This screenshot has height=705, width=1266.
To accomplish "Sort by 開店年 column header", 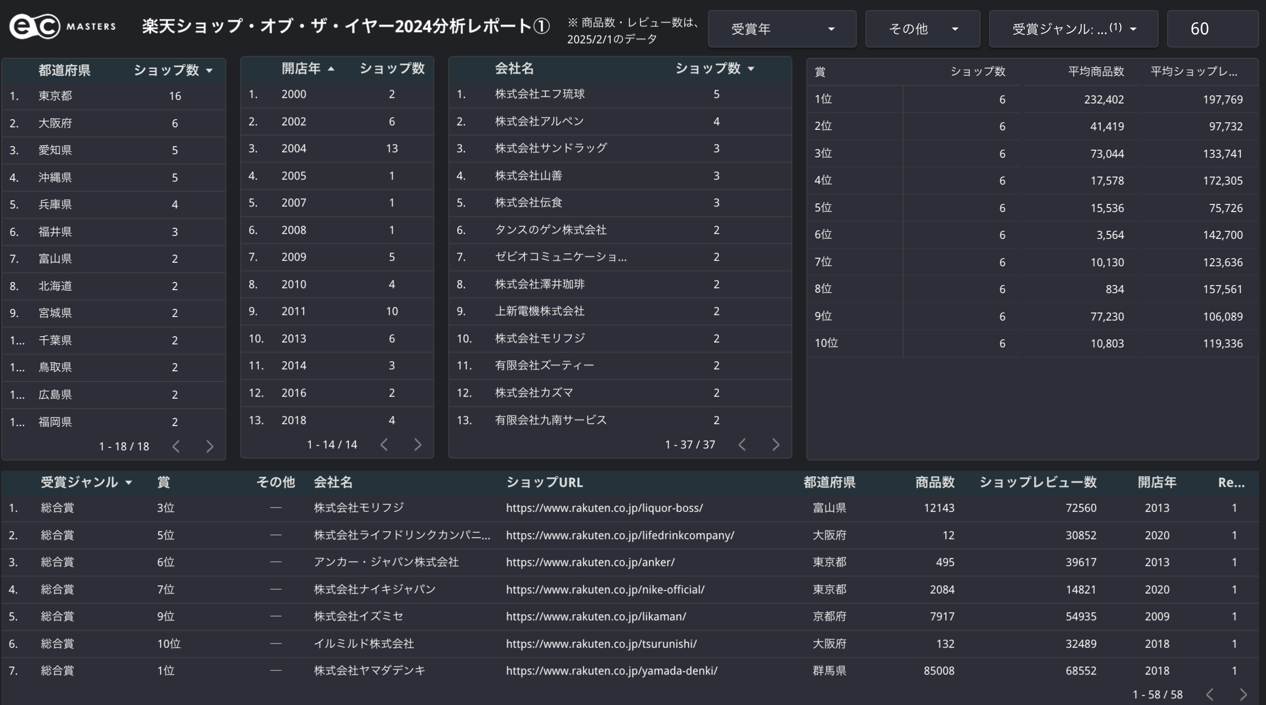I will click(x=301, y=68).
